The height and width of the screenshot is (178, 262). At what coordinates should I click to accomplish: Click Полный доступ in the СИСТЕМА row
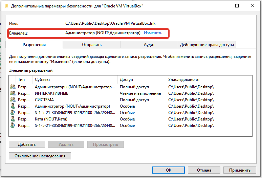point(134,100)
